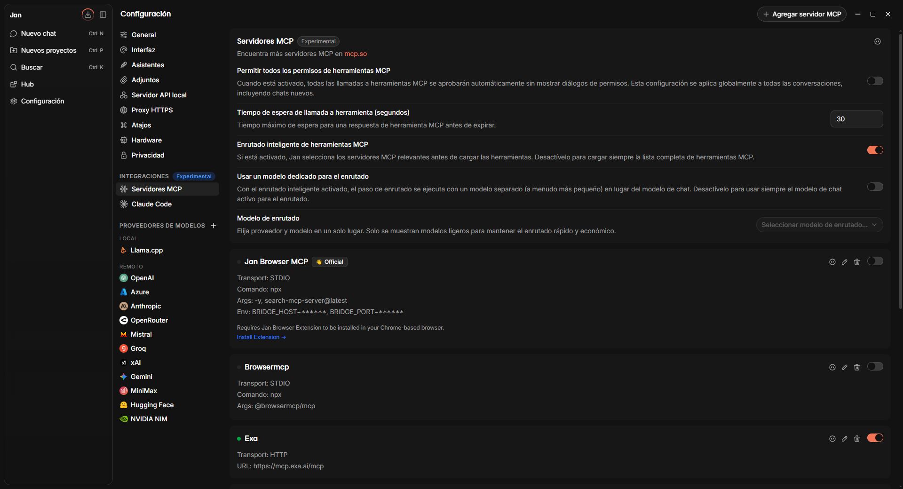Viewport: 903px width, 489px height.
Task: Open Atajos settings section
Action: click(167, 125)
